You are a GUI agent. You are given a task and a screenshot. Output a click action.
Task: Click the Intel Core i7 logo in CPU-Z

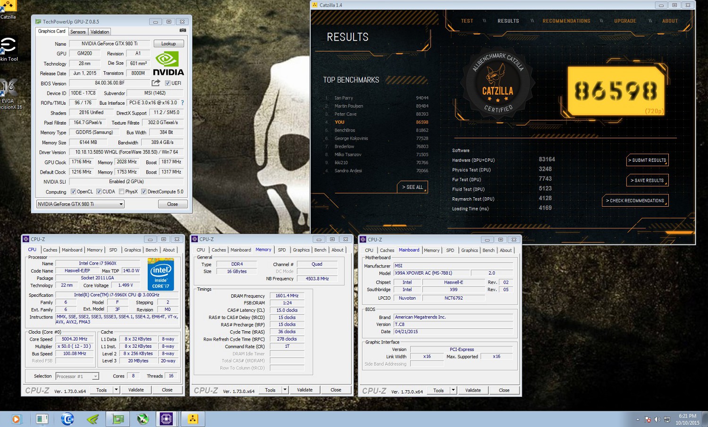pos(160,274)
